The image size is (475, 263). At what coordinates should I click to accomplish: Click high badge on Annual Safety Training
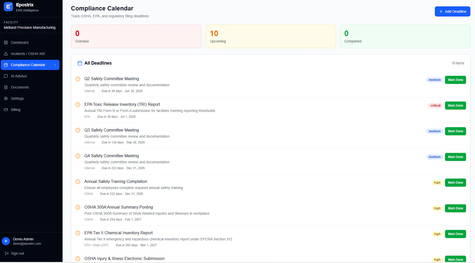pos(437,183)
